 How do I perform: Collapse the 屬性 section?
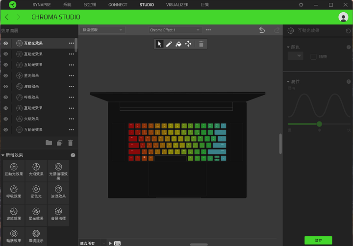coord(288,82)
